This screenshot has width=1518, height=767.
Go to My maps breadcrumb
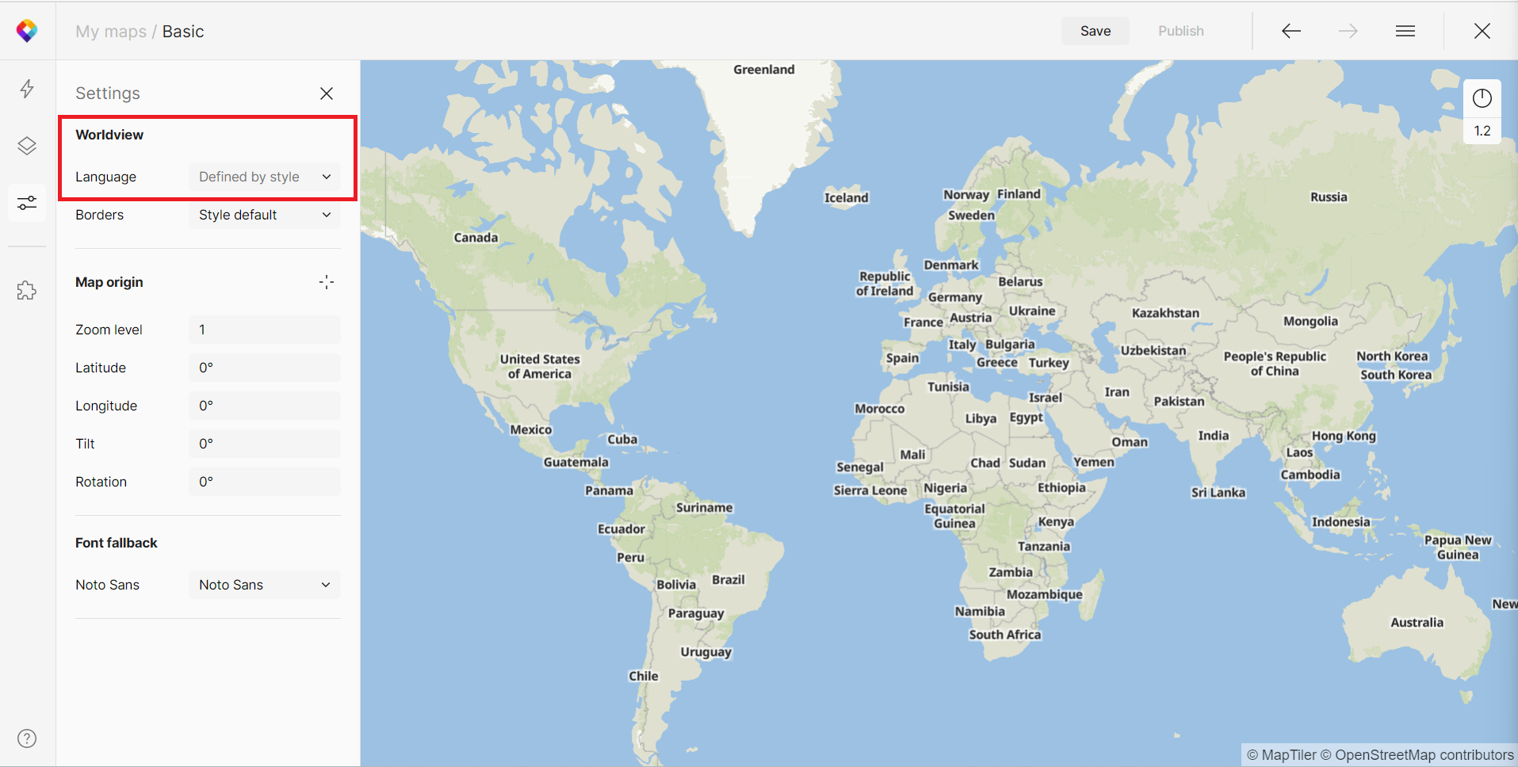point(111,32)
